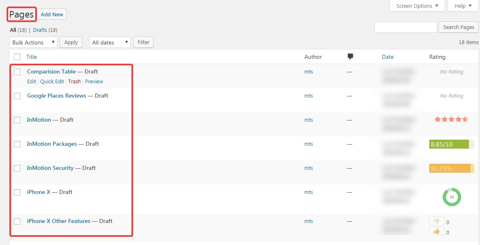The image size is (480, 245).
Task: Open the Help tab
Action: [463, 6]
